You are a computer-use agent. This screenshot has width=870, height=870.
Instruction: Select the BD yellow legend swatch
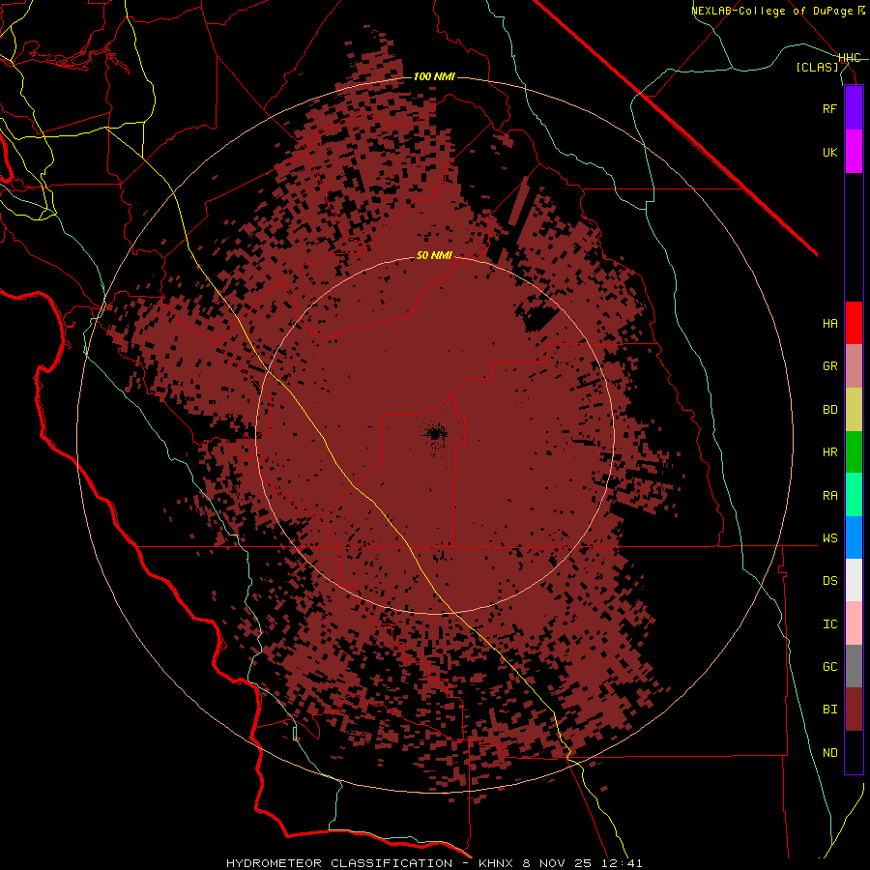point(854,410)
